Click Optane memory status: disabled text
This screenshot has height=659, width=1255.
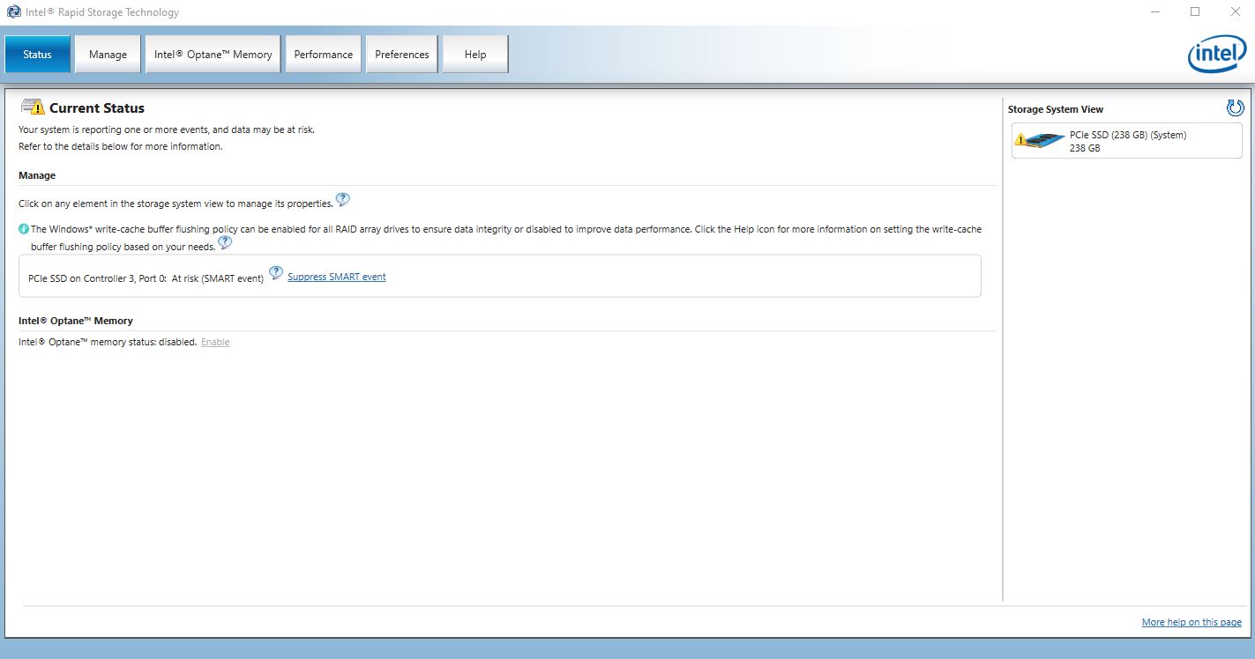pyautogui.click(x=108, y=342)
